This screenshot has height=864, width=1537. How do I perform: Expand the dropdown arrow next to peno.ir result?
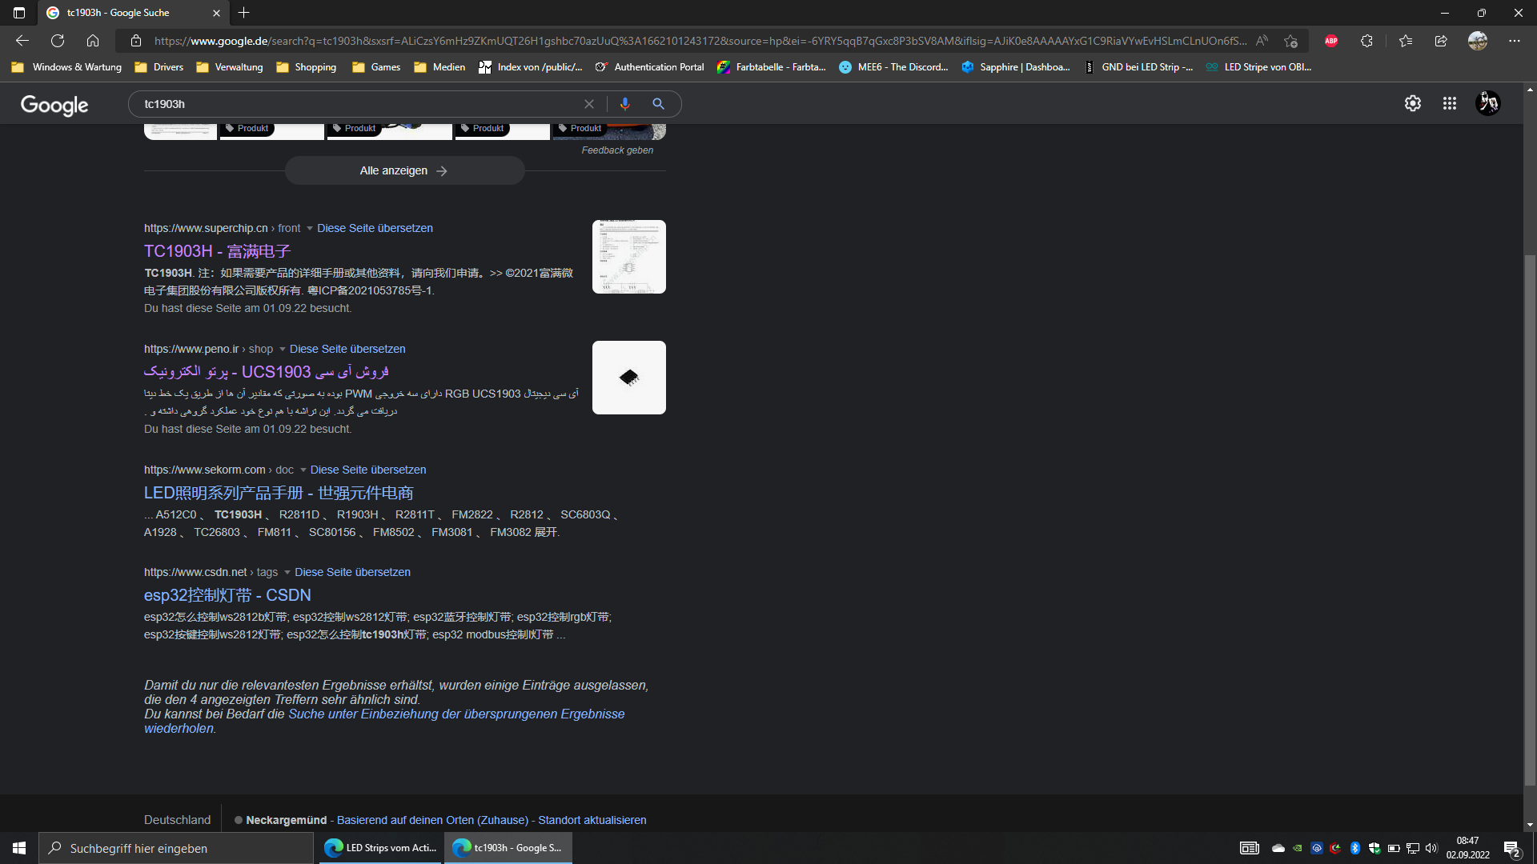[282, 350]
